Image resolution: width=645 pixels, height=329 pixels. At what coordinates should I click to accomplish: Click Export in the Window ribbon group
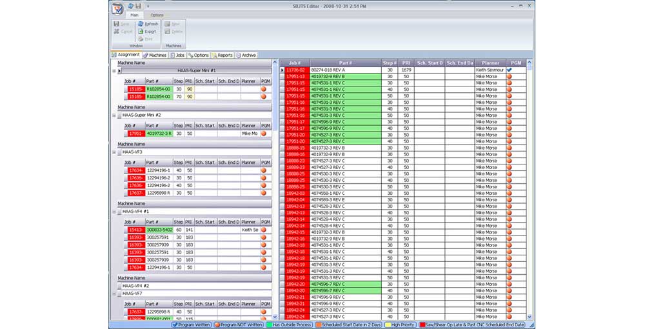coord(147,31)
